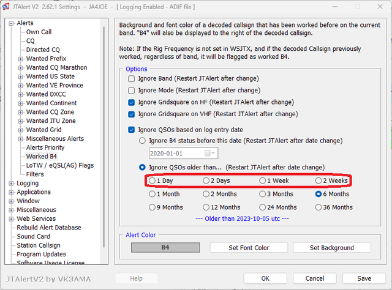Expand the Web Services tree node
This screenshot has height=290, width=392.
(x=11, y=219)
